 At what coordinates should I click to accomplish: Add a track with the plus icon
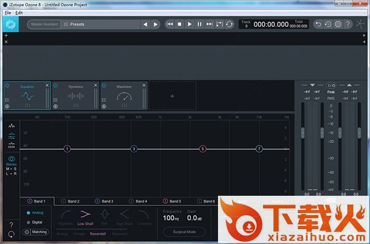(x=6, y=35)
